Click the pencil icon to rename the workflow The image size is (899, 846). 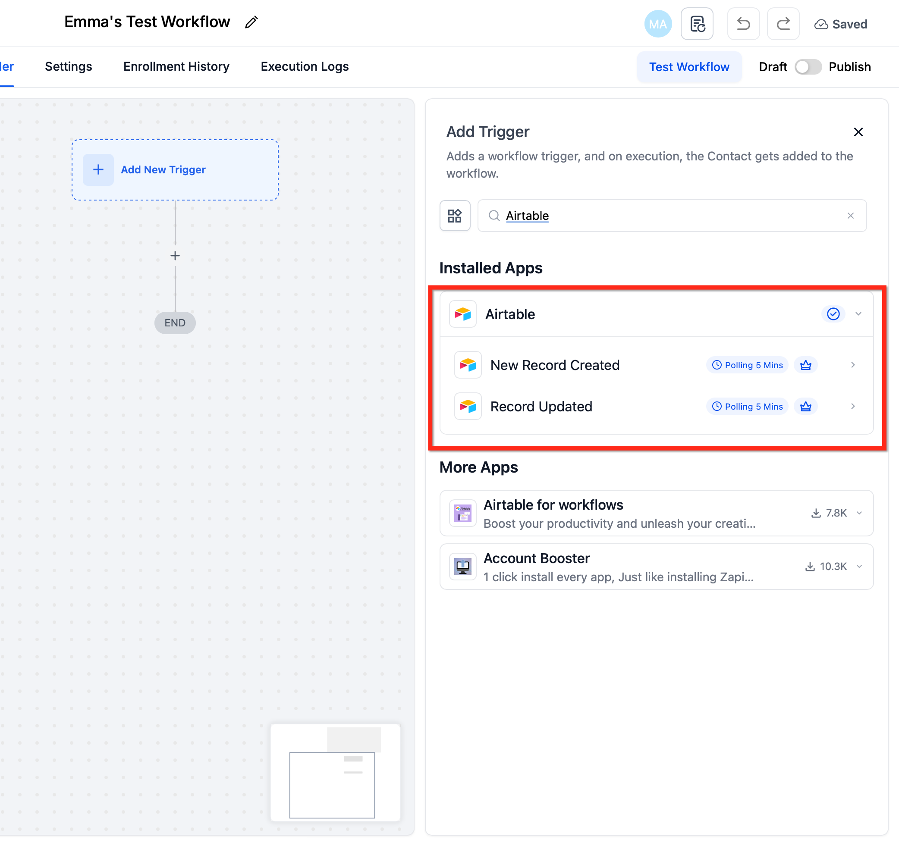pos(251,22)
